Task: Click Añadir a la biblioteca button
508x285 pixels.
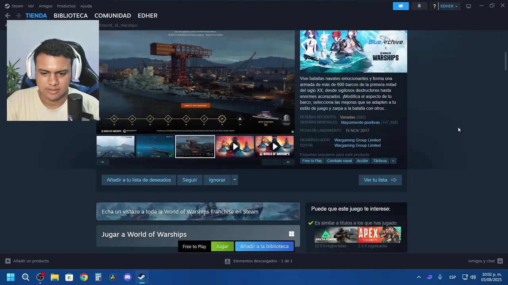Action: click(x=264, y=246)
